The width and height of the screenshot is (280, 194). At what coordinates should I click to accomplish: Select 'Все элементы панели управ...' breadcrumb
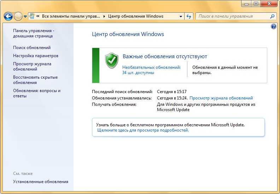pos(71,16)
